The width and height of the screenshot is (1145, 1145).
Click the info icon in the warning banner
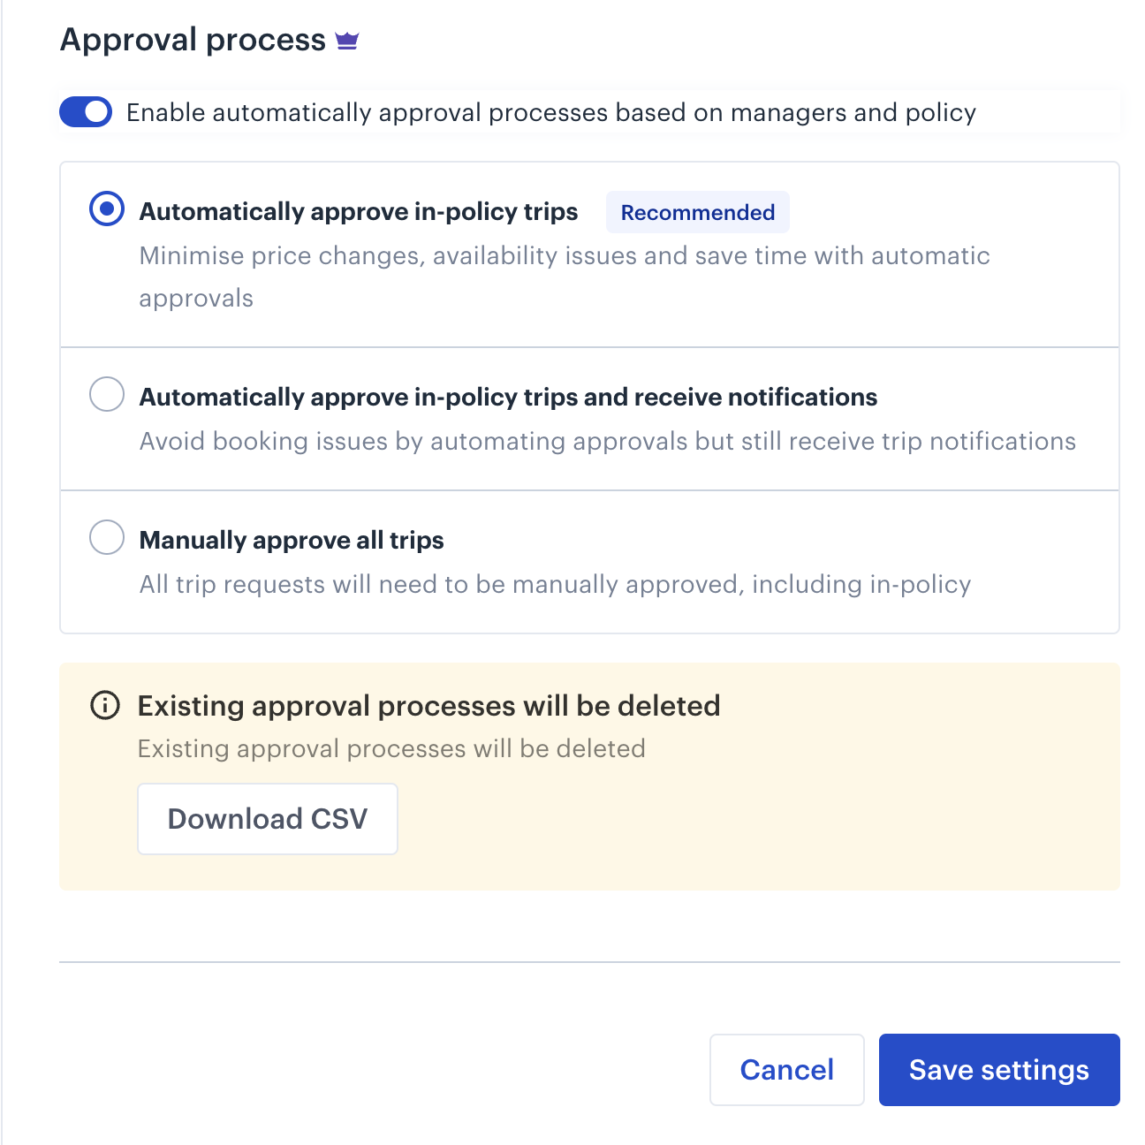coord(105,705)
